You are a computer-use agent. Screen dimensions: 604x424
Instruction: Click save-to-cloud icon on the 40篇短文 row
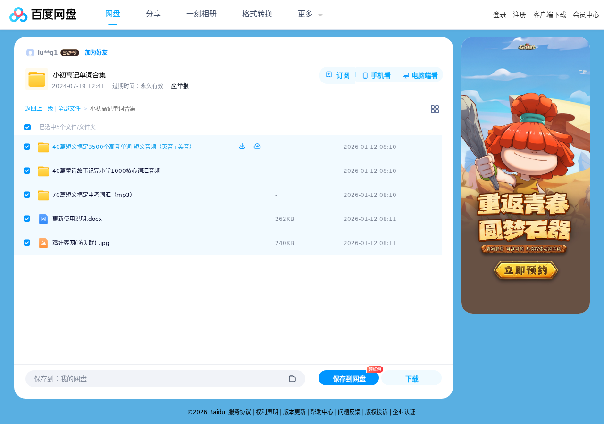(257, 146)
